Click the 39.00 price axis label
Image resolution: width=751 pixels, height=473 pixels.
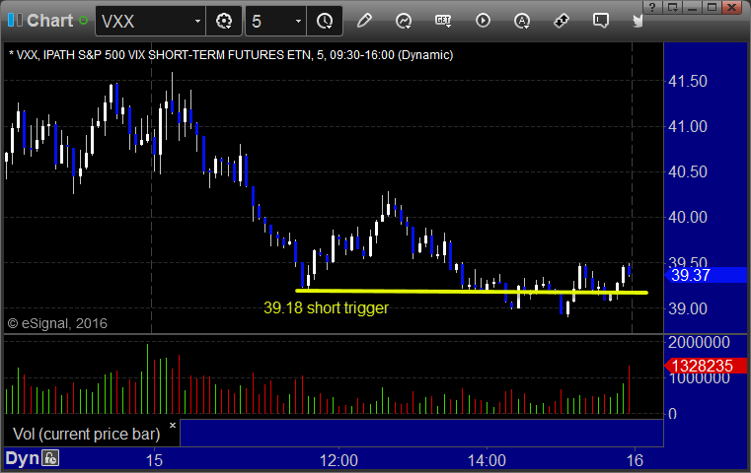click(688, 308)
